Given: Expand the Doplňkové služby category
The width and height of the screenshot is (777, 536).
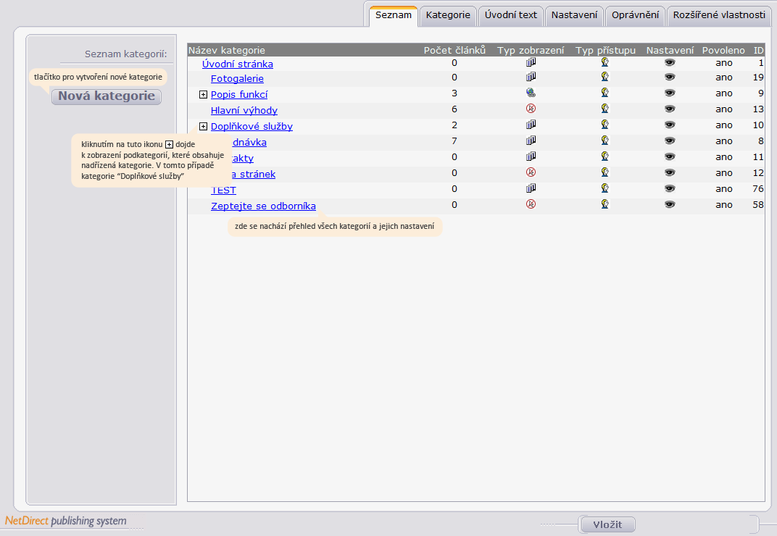Looking at the screenshot, I should point(203,126).
